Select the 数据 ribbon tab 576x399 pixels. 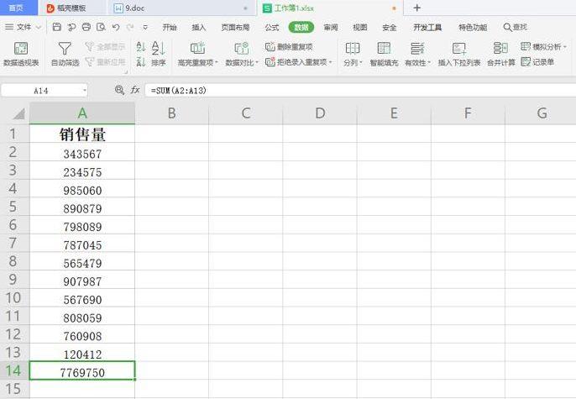pyautogui.click(x=301, y=27)
